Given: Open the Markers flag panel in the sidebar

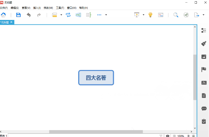Looking at the screenshot, I should pyautogui.click(x=204, y=69).
